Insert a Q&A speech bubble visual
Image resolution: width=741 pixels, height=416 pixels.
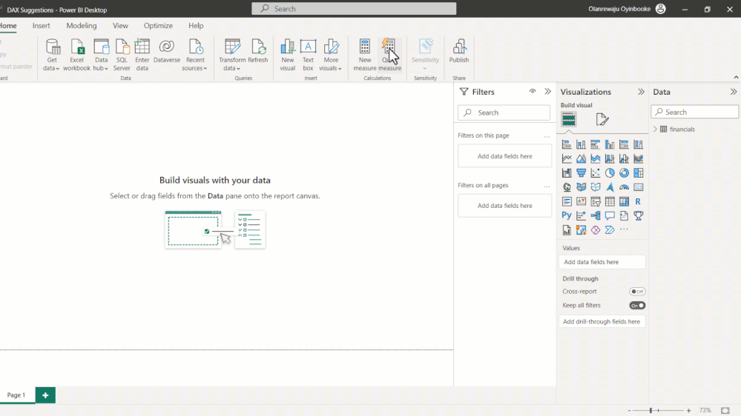(x=610, y=215)
